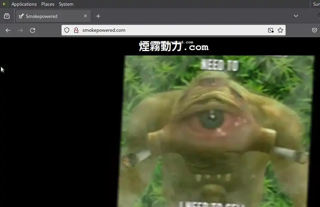Open Pocket save icon in toolbar
This screenshot has height=207, width=320.
[315, 30]
